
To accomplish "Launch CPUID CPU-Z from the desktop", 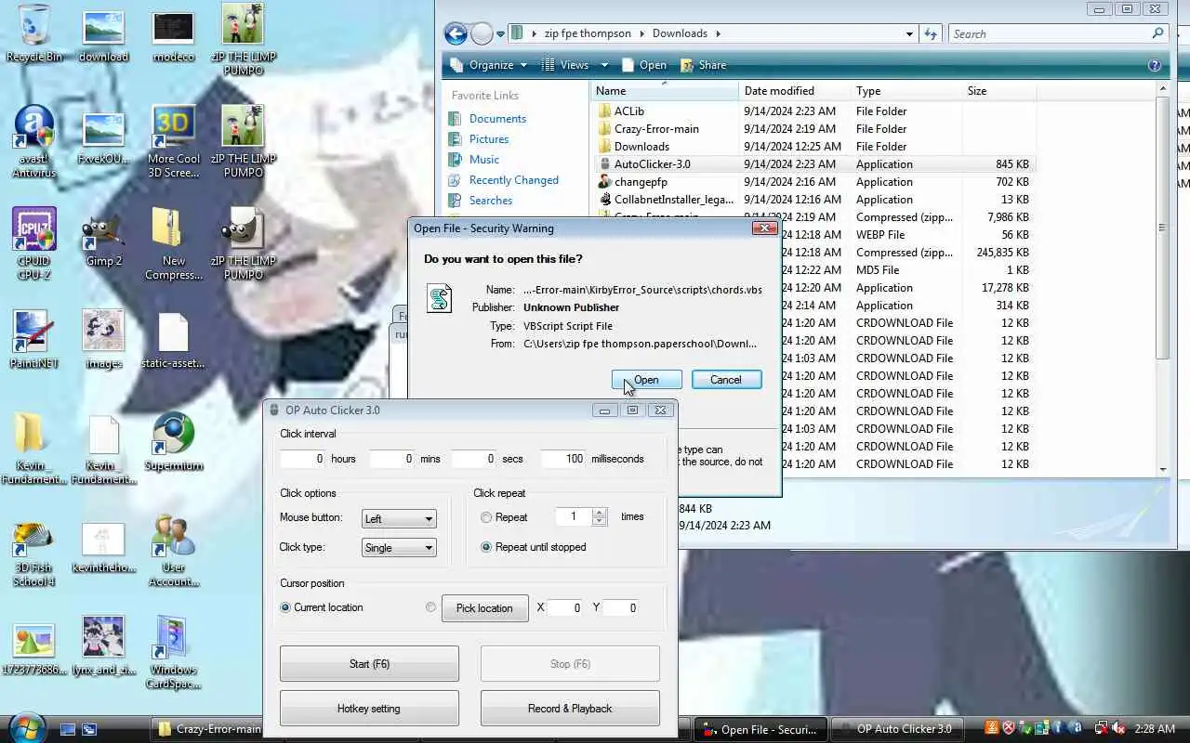I will pos(34,243).
